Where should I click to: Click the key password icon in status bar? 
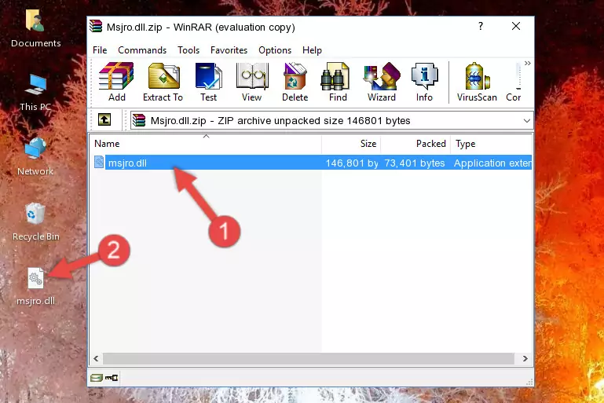pos(112,378)
